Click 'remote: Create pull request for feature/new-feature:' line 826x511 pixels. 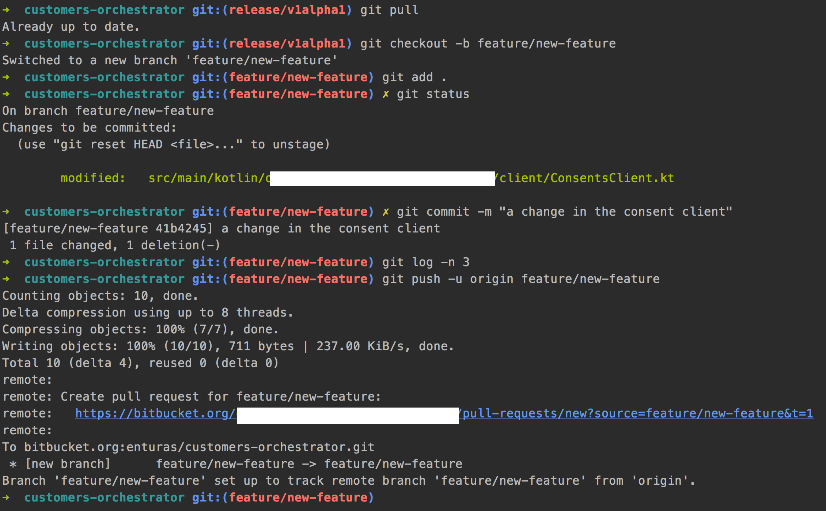[x=192, y=397]
